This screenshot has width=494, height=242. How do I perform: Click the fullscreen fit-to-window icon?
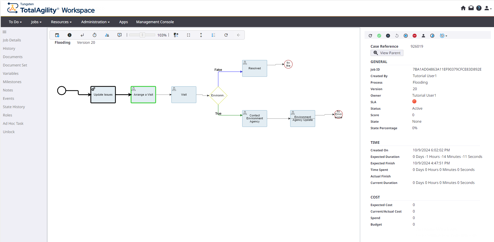click(x=189, y=35)
